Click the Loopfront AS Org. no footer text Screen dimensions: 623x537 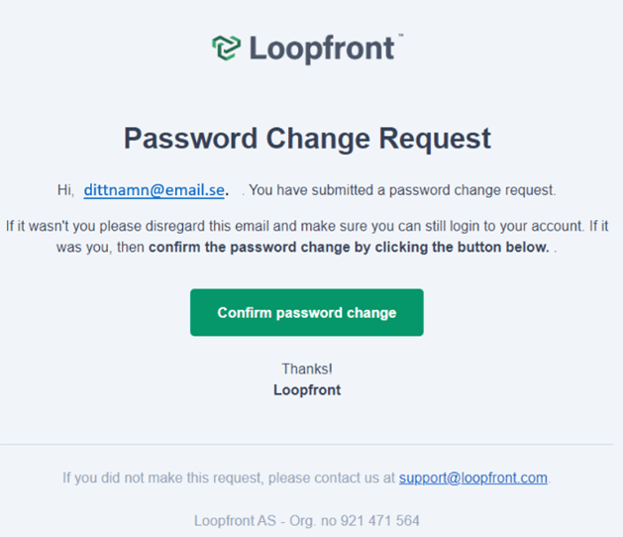[x=307, y=521]
